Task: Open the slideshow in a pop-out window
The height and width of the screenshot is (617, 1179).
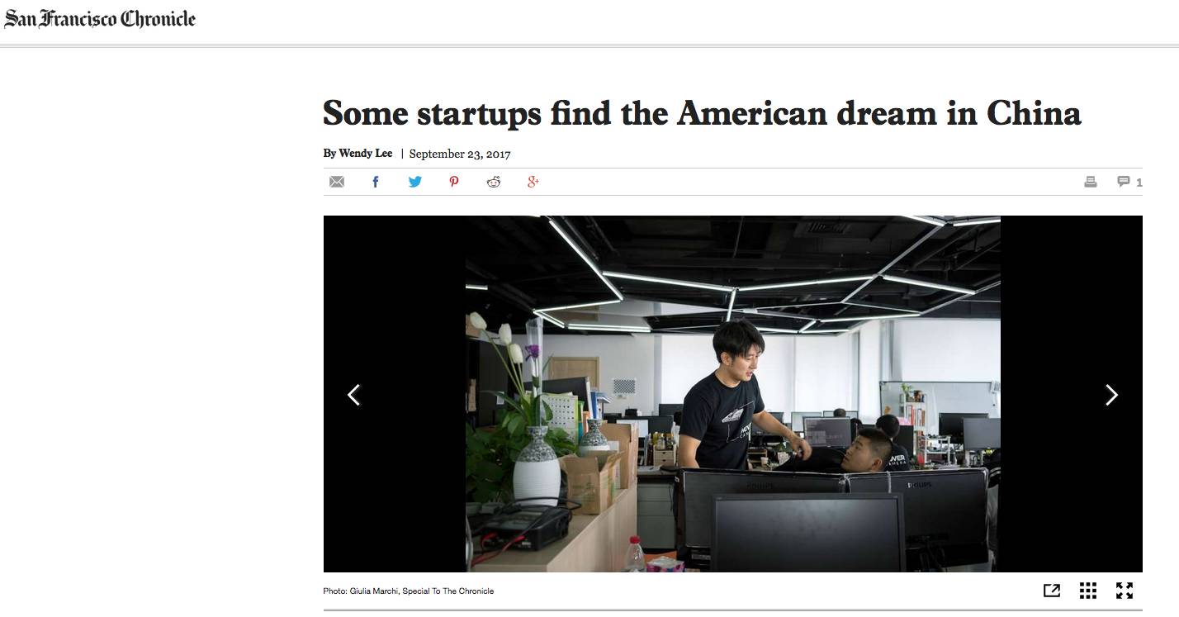Action: point(1052,591)
